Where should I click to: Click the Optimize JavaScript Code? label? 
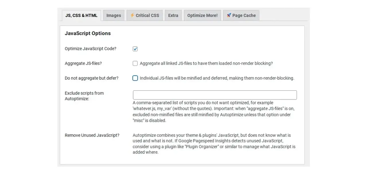[x=91, y=49]
